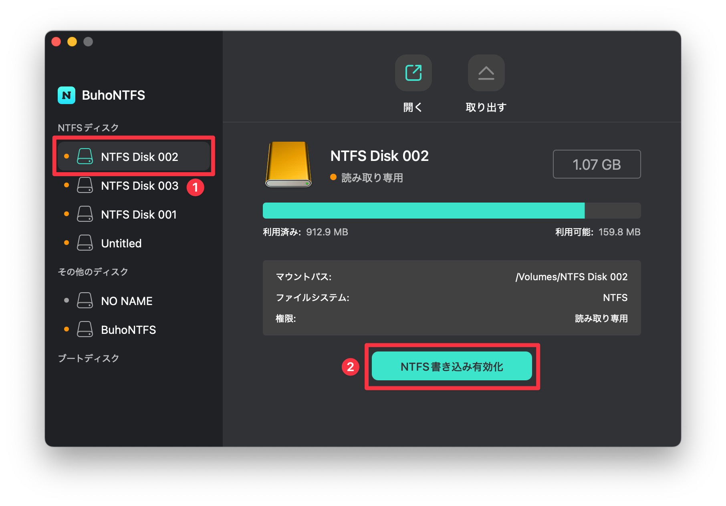Screen dimensions: 726x506
Task: Click the mount path /Volumes/NTFS Disk 002
Action: point(571,277)
